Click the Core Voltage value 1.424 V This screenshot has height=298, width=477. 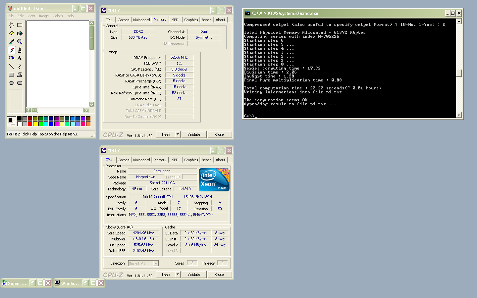[x=185, y=189]
